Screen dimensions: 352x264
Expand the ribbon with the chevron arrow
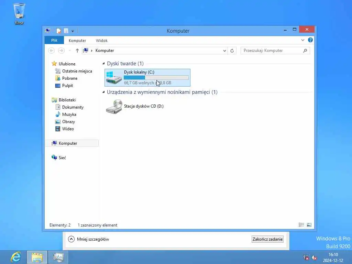click(x=302, y=40)
